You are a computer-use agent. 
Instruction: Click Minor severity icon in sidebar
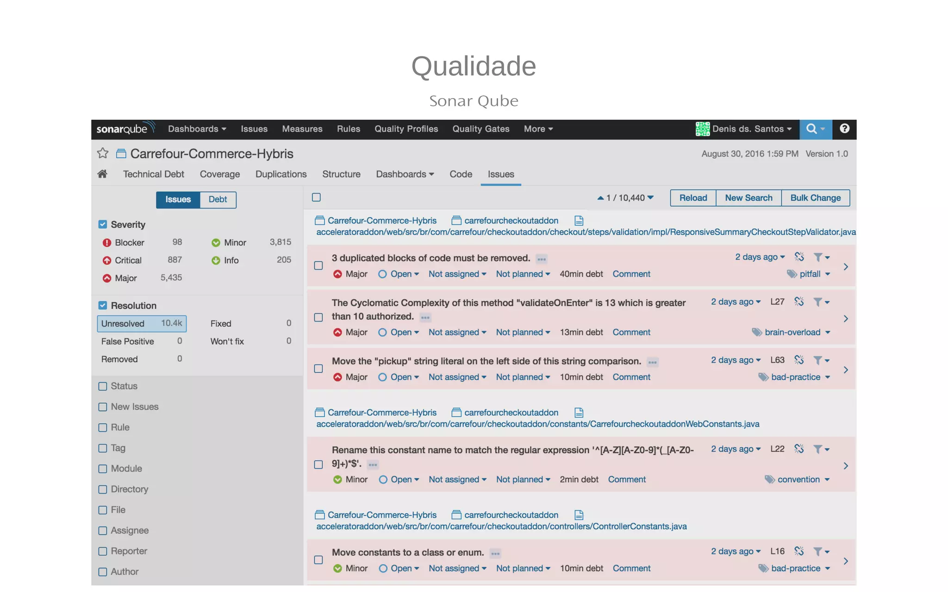point(216,242)
